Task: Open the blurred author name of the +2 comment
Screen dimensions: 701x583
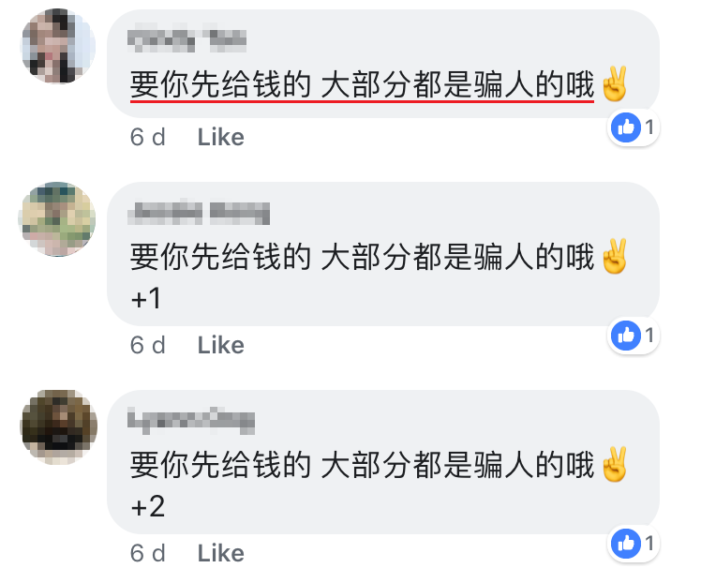Action: point(191,421)
